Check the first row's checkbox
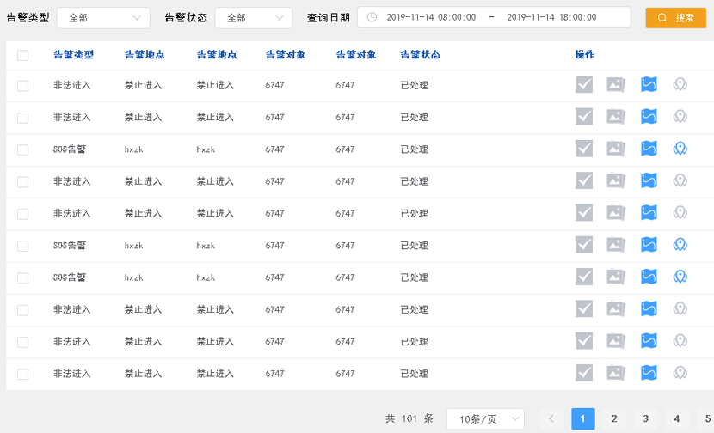Viewport: 714px width, 433px height. coord(22,86)
